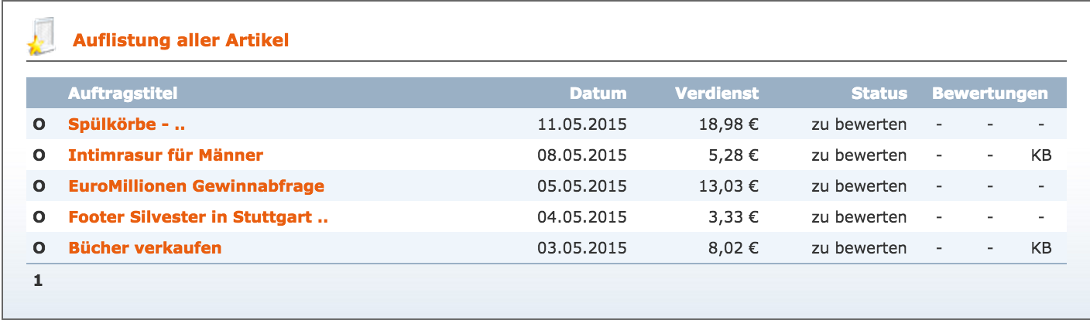Image resolution: width=1090 pixels, height=320 pixels.
Task: Open the Bücher verkaufen article
Action: coord(145,248)
